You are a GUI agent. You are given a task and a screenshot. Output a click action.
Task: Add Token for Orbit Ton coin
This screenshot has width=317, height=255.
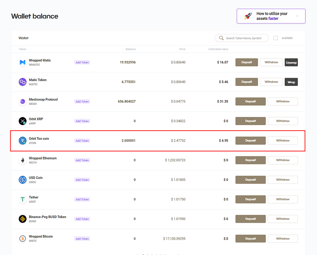[82, 141]
